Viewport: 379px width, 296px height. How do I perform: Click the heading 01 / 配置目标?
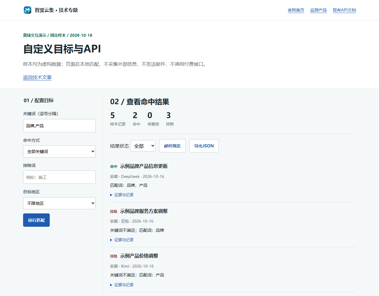[x=38, y=100]
